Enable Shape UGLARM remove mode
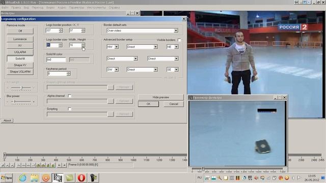The image size is (326, 183). (x=20, y=72)
